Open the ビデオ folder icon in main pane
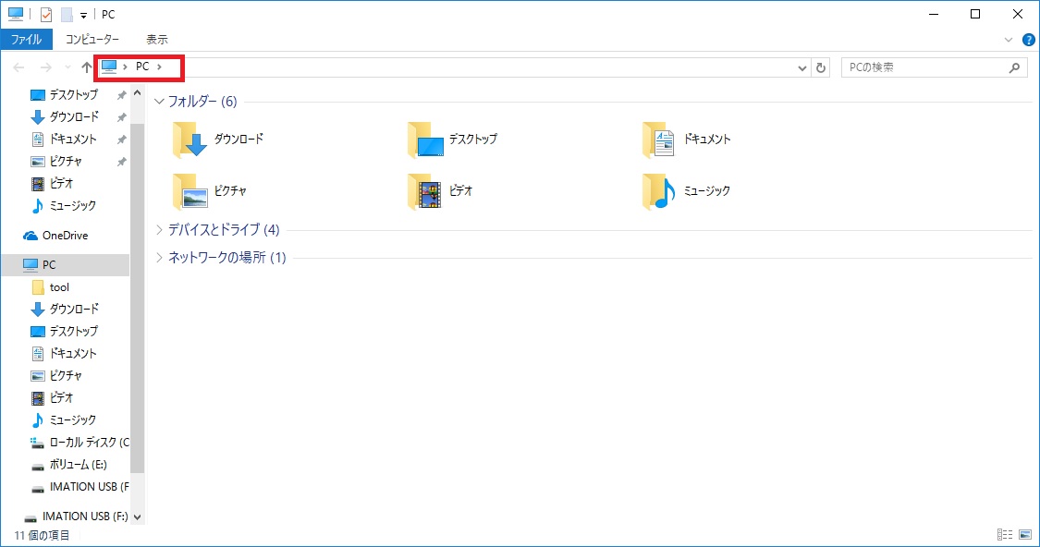This screenshot has height=547, width=1040. pos(426,191)
